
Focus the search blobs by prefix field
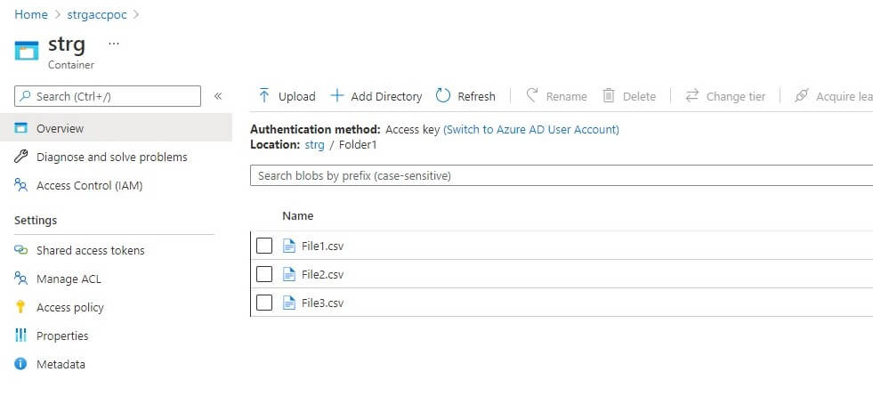(561, 176)
